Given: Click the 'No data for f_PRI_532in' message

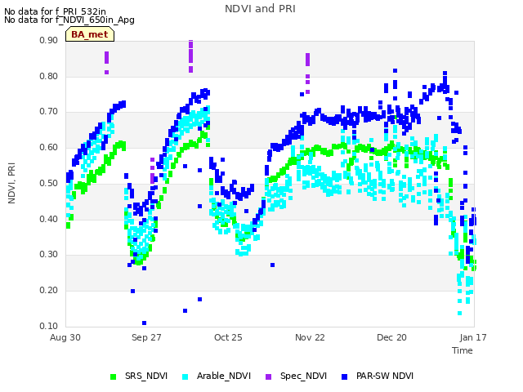Looking at the screenshot, I should (55, 11).
